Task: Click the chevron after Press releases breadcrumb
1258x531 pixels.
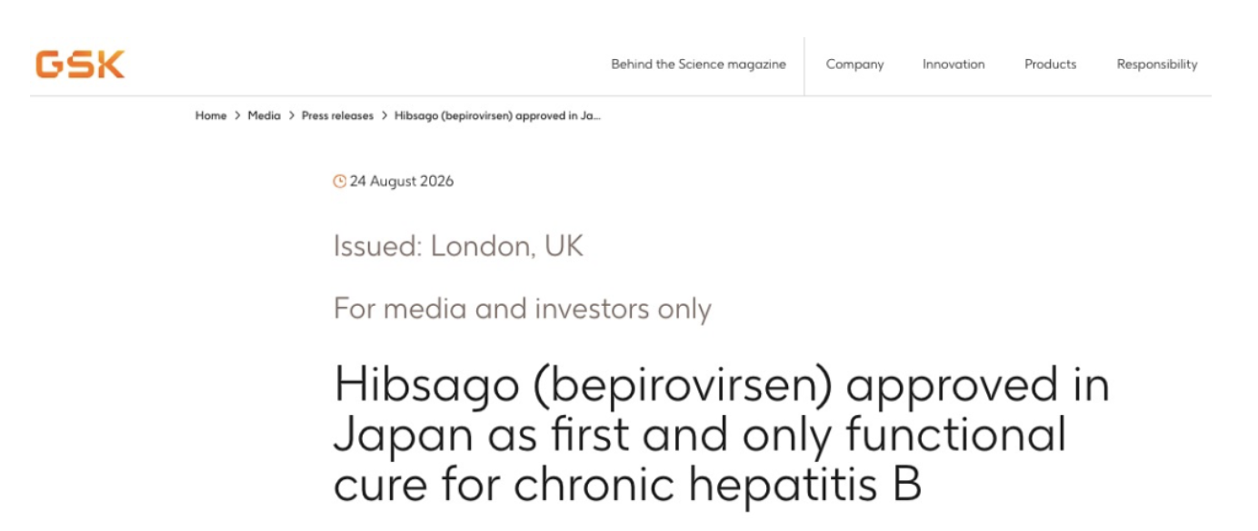Action: click(x=384, y=116)
